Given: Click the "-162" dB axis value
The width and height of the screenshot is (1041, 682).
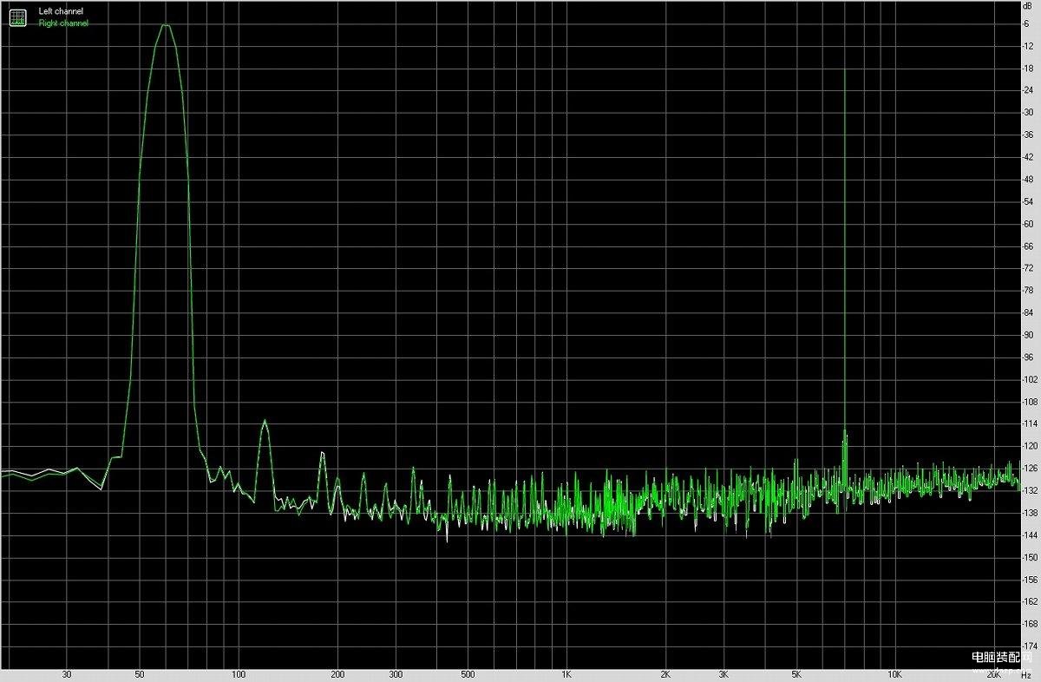Looking at the screenshot, I should (1030, 602).
